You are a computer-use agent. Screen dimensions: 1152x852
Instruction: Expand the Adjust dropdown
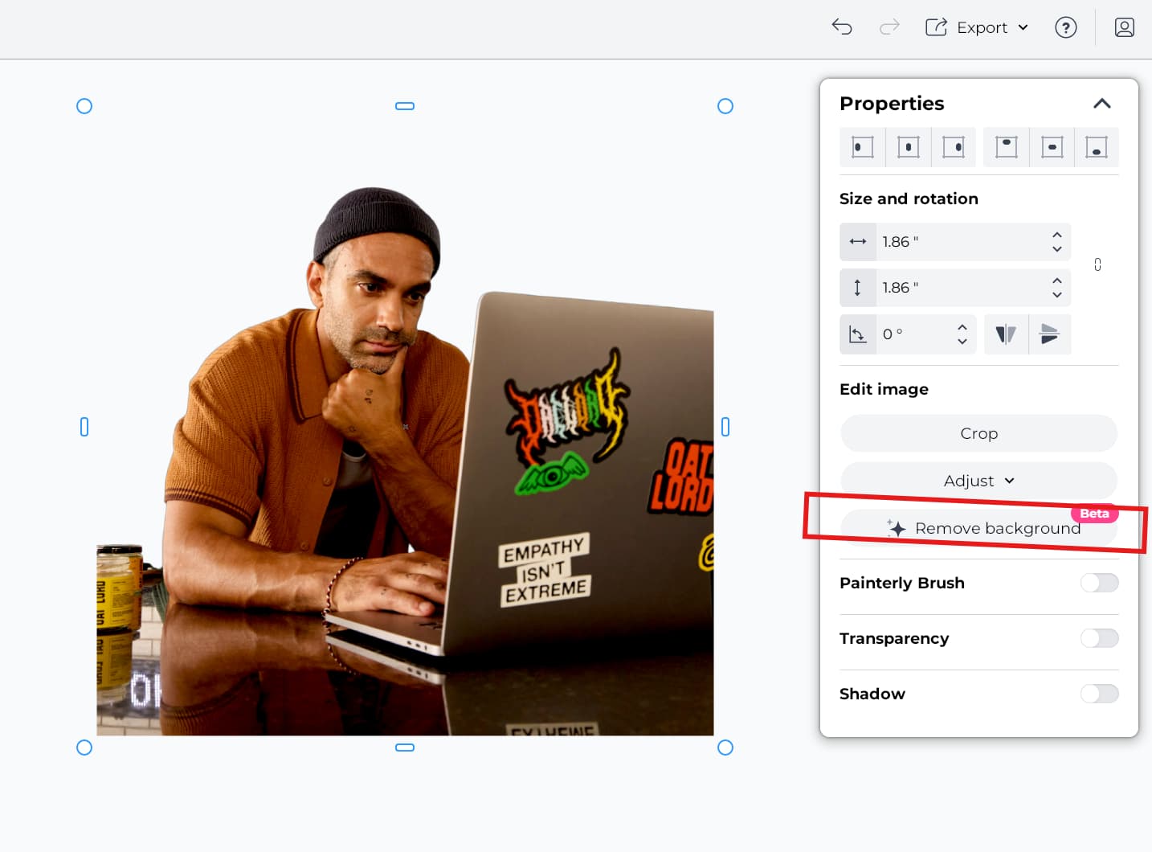pos(978,481)
